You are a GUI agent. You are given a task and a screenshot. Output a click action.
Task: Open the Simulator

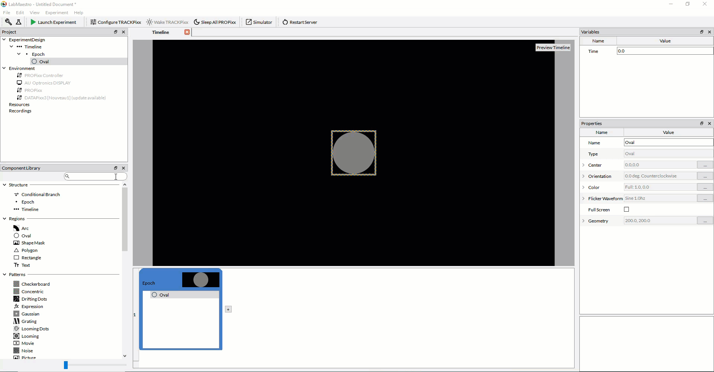coord(259,22)
